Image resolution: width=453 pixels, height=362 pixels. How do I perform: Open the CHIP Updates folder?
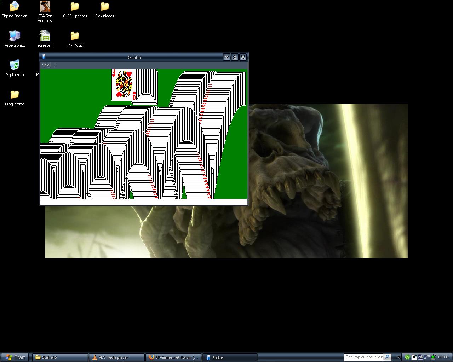pos(75,10)
